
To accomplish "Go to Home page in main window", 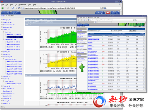I will (19, 8).
